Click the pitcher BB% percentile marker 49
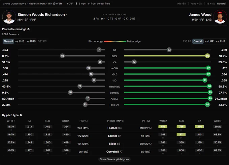 tap(62, 56)
